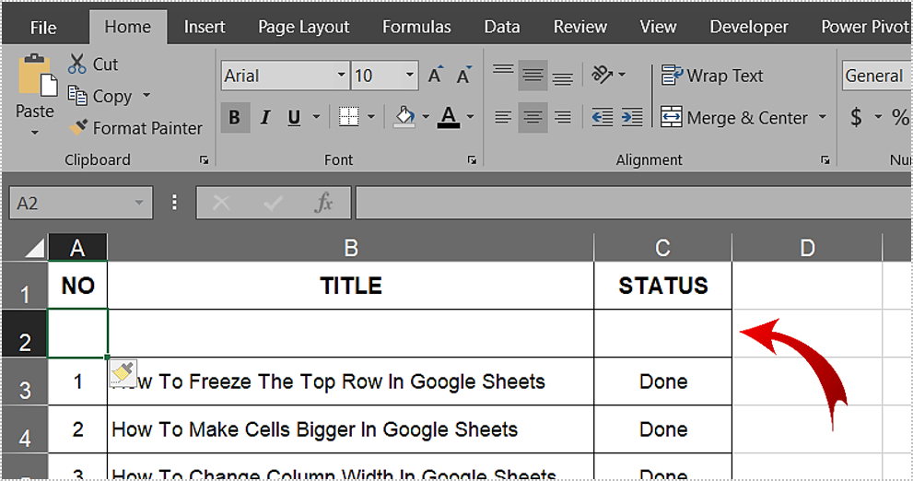Expand the Orientation options arrow

coord(622,75)
